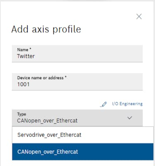Click the Type label in the combo box
The image size is (155, 166).
[x=21, y=114]
